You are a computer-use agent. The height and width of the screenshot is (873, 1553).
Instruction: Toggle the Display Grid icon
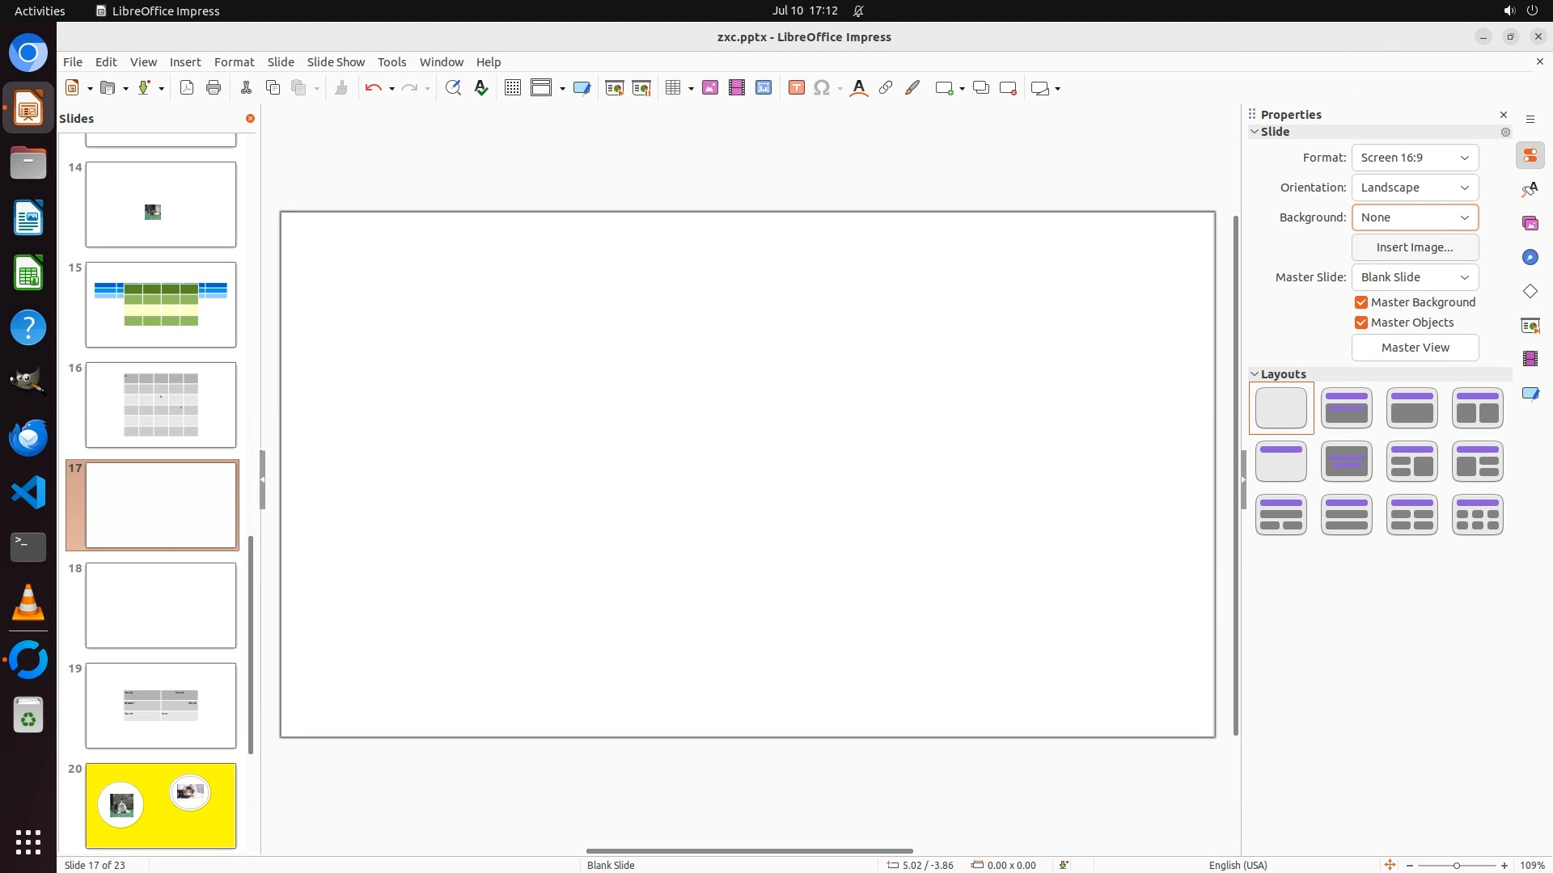click(x=513, y=88)
